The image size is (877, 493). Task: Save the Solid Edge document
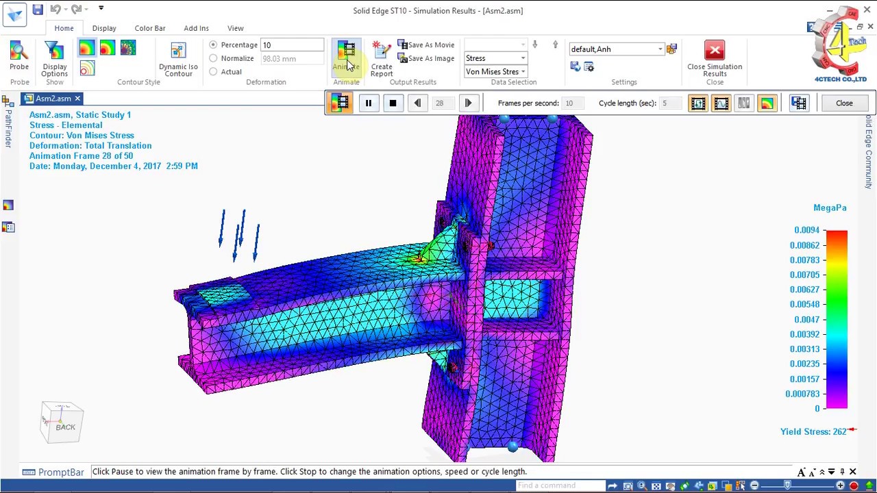click(x=38, y=9)
